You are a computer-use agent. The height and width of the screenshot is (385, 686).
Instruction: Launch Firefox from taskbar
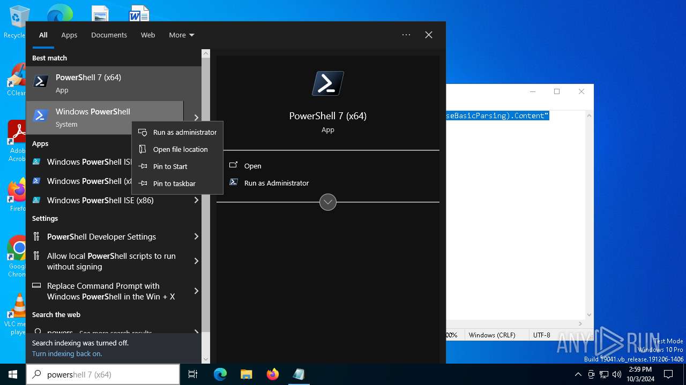coord(272,374)
